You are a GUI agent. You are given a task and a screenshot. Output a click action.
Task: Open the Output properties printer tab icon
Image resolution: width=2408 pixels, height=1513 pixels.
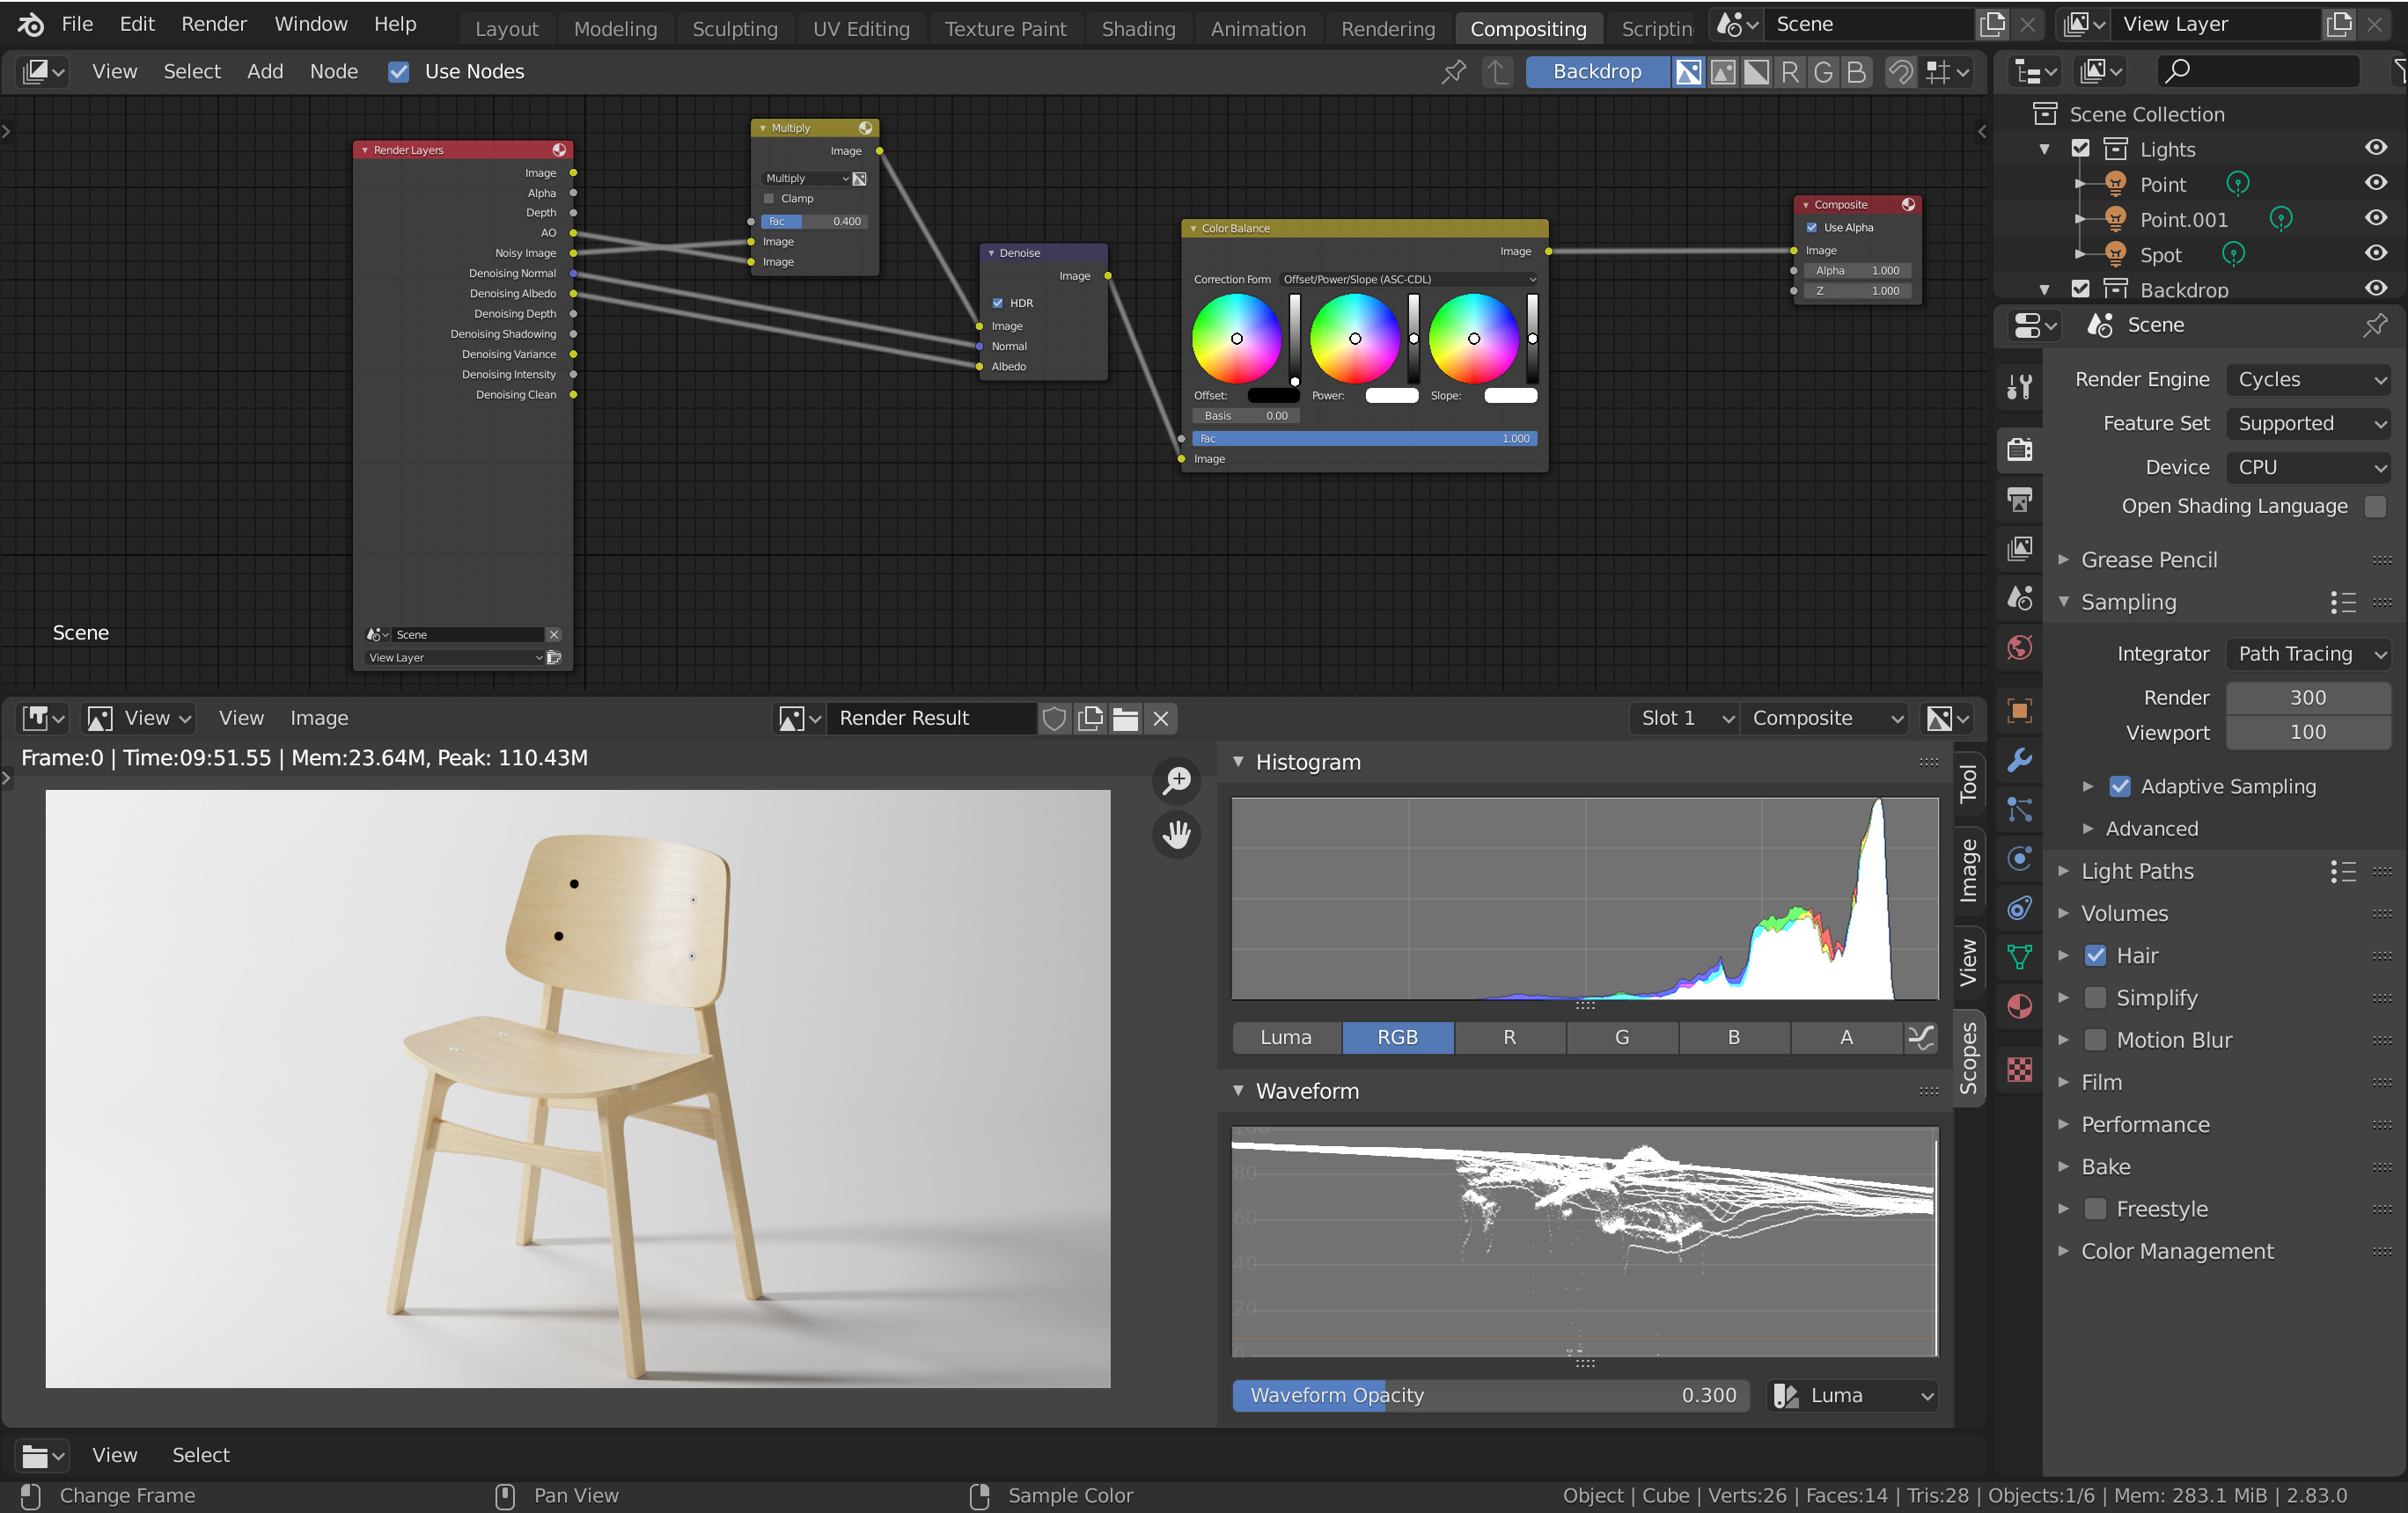tap(2019, 499)
